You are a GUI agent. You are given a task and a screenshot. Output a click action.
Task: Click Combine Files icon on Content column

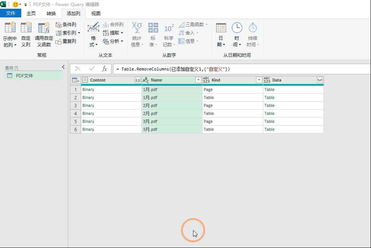pyautogui.click(x=137, y=80)
